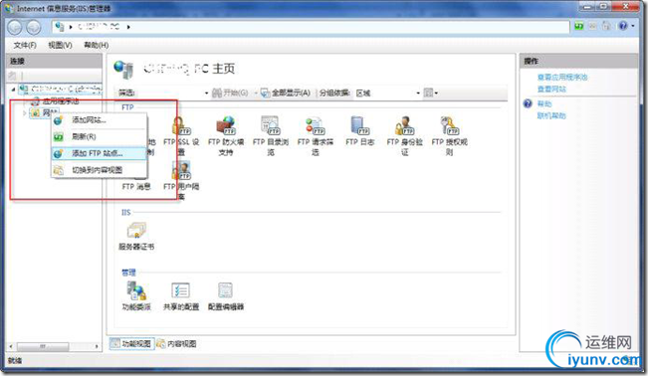
Task: Open Server Certificates (服务器证书) feature
Action: (136, 236)
